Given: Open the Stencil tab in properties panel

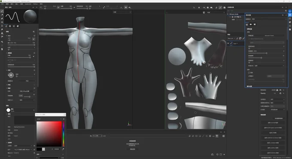Looking at the screenshot, I should 14,26.
